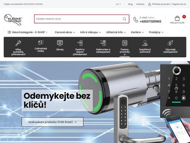The width and height of the screenshot is (190, 143).
Task: Open the Elektronika a zabezpečení icon
Action: pyautogui.click(x=103, y=43)
